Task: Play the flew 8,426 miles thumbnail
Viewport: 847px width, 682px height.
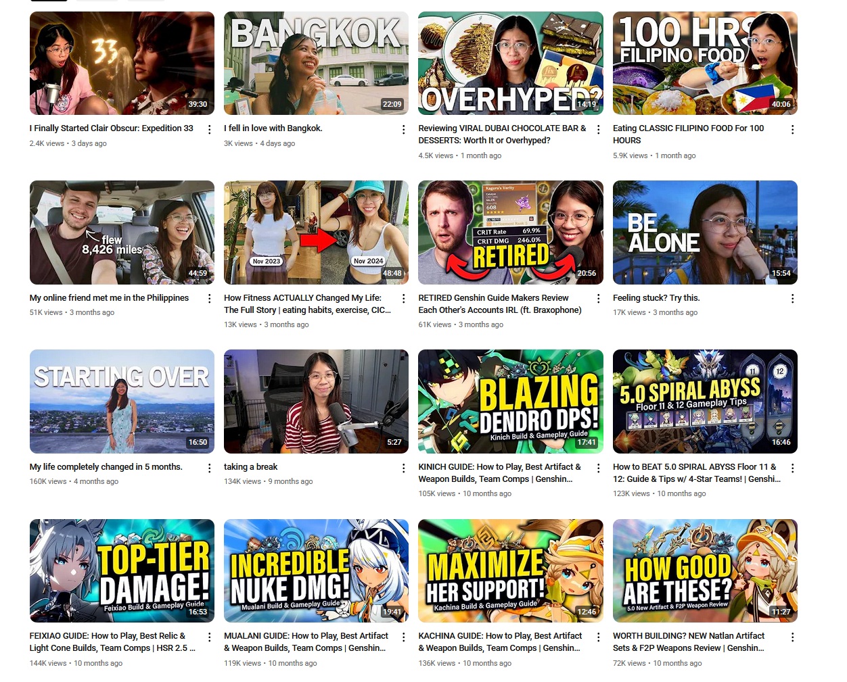Action: [x=122, y=233]
